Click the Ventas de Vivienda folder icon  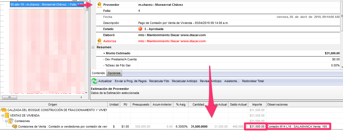click(7, 115)
